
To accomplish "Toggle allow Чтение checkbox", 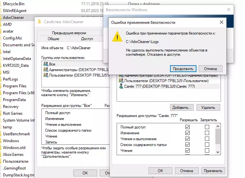I will click(188, 151).
